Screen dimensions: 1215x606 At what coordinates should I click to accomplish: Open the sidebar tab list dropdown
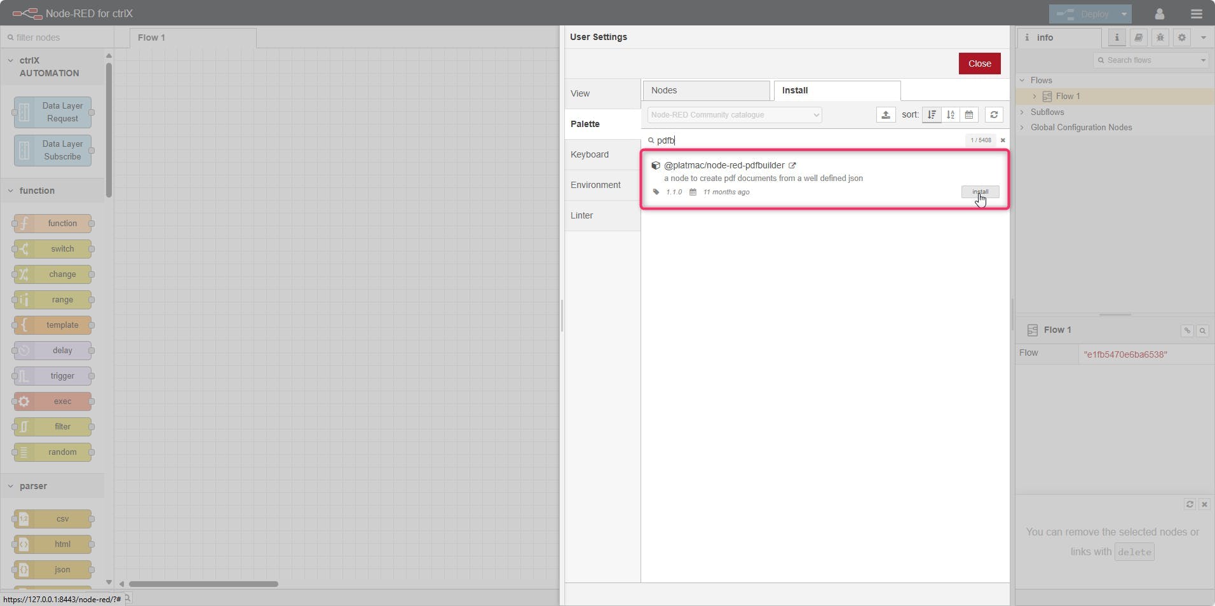[1203, 37]
